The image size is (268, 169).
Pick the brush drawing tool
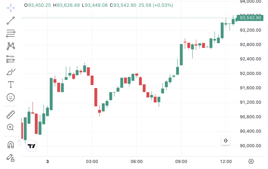[x=11, y=72]
